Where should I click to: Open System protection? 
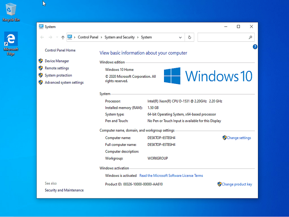58,75
